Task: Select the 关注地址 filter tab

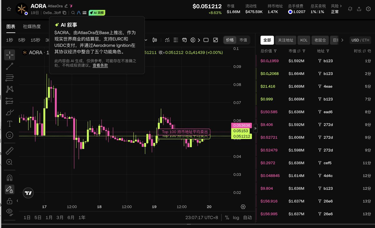Action: 286,40
